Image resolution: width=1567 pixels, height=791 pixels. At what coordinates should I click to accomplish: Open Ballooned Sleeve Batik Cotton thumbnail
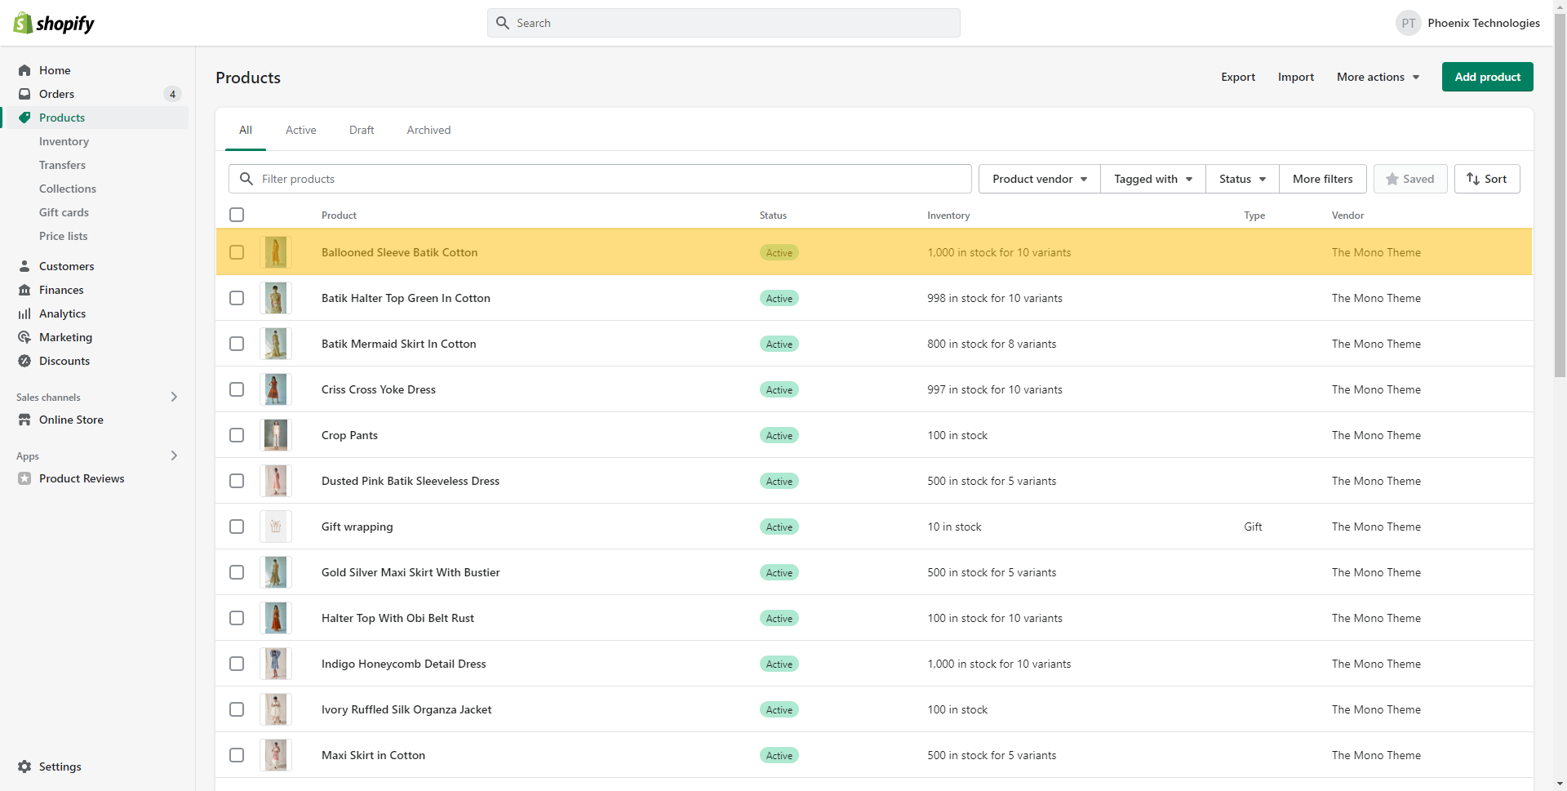[x=276, y=252]
